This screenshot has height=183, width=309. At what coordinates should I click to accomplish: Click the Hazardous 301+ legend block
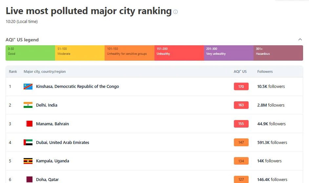pos(278,53)
